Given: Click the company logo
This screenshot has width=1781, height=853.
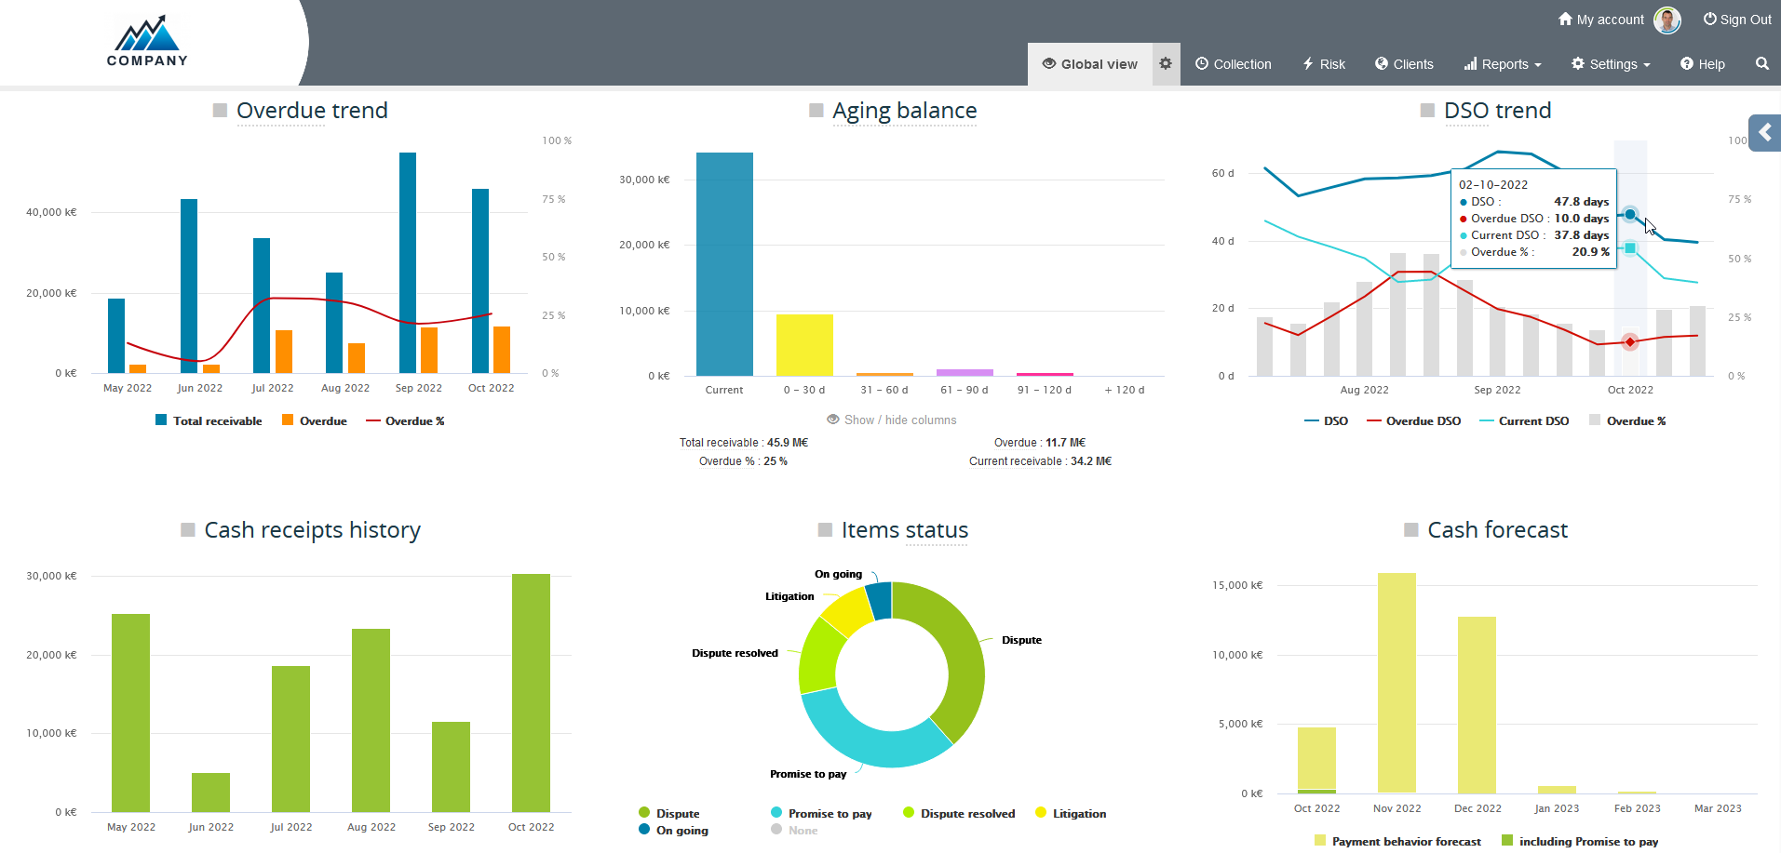Looking at the screenshot, I should pos(147,43).
